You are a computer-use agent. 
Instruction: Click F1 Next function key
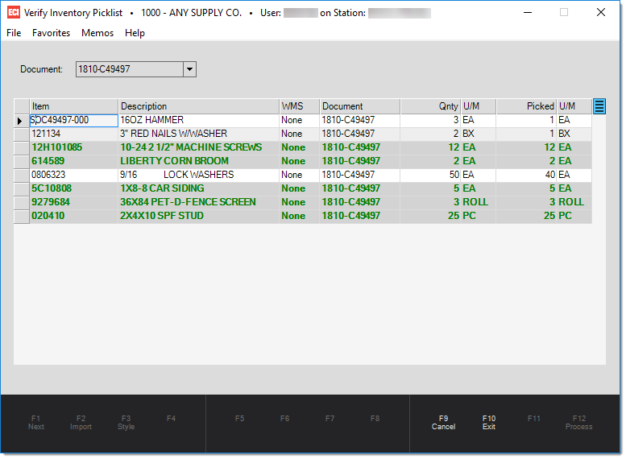coord(36,422)
